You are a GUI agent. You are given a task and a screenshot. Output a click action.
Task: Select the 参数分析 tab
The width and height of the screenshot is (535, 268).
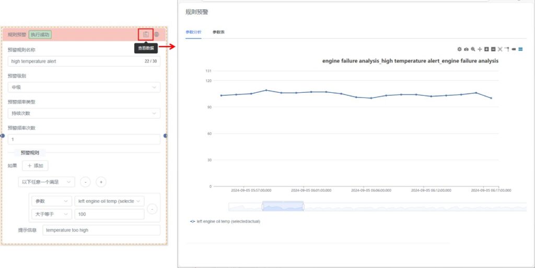point(193,32)
